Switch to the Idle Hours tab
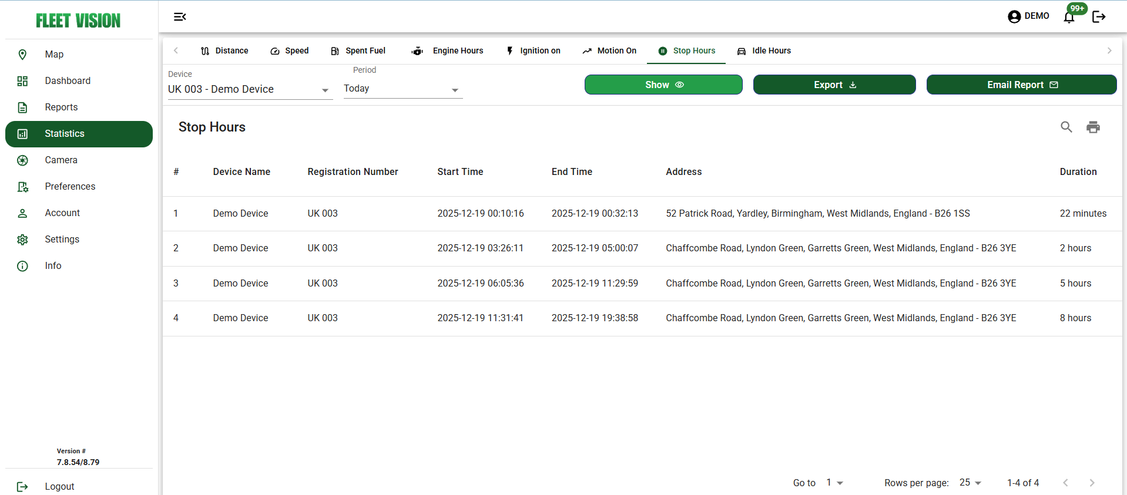 tap(764, 51)
